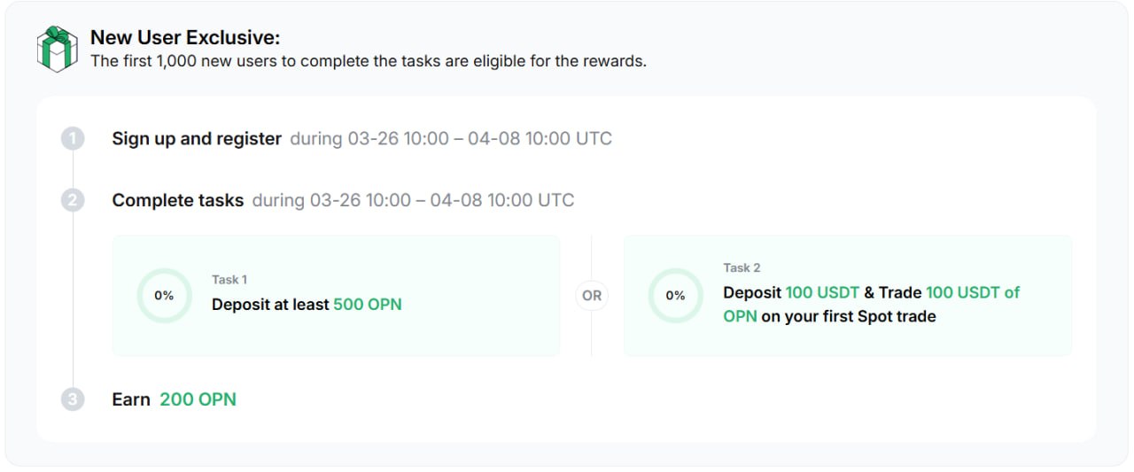Click the Task 2 label text

pos(742,267)
